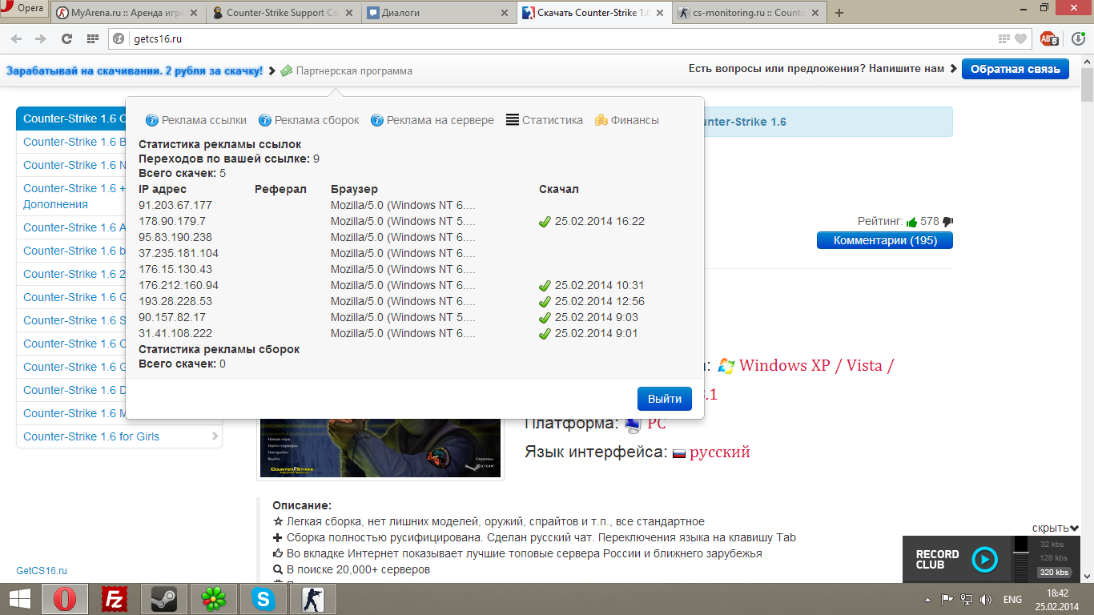Click the globe site info icon
This screenshot has width=1094, height=615.
[119, 38]
